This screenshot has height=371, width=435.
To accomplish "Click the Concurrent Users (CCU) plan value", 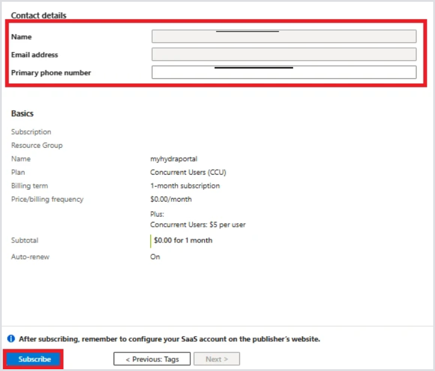I will [188, 172].
